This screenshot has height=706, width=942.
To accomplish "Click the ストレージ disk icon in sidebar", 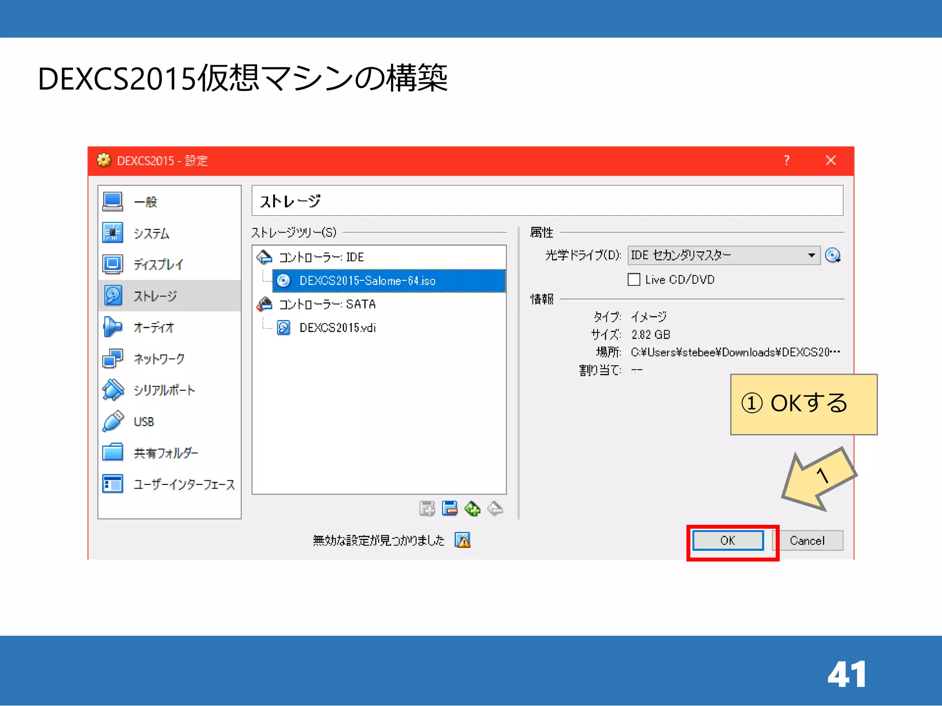I will coord(113,296).
